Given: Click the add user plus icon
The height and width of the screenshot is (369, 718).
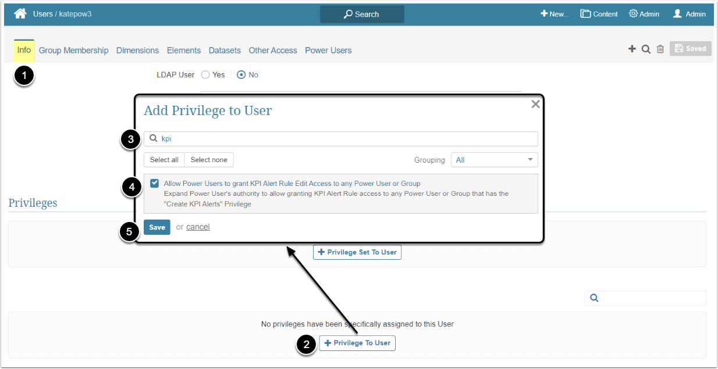Looking at the screenshot, I should coord(632,49).
